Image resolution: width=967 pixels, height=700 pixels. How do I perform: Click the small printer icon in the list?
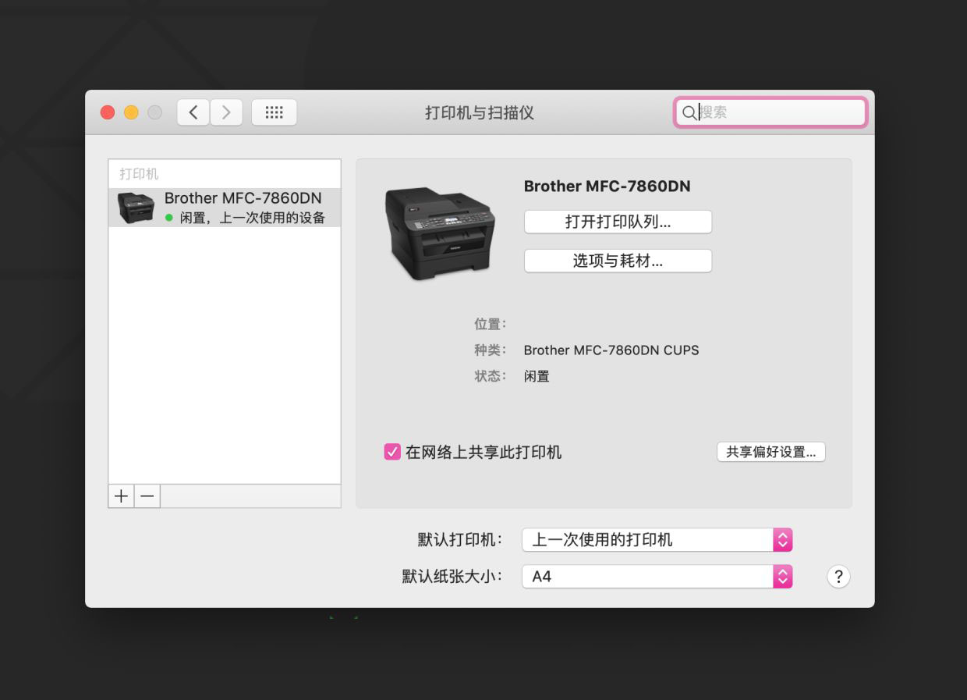(x=136, y=208)
